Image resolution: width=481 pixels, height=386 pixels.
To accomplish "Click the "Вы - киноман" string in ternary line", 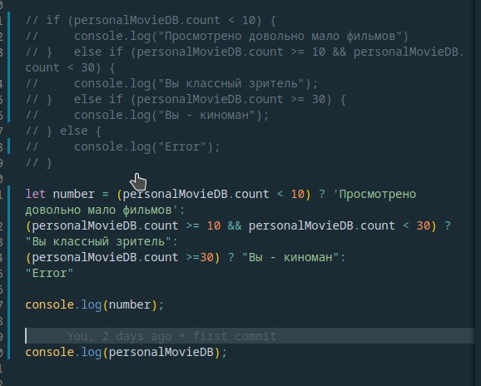I will (x=290, y=257).
